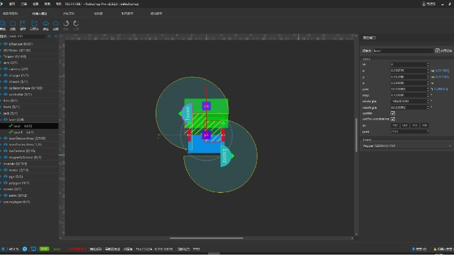Click the open folder icon in toolbar
The width and height of the screenshot is (454, 255).
pyautogui.click(x=13, y=24)
